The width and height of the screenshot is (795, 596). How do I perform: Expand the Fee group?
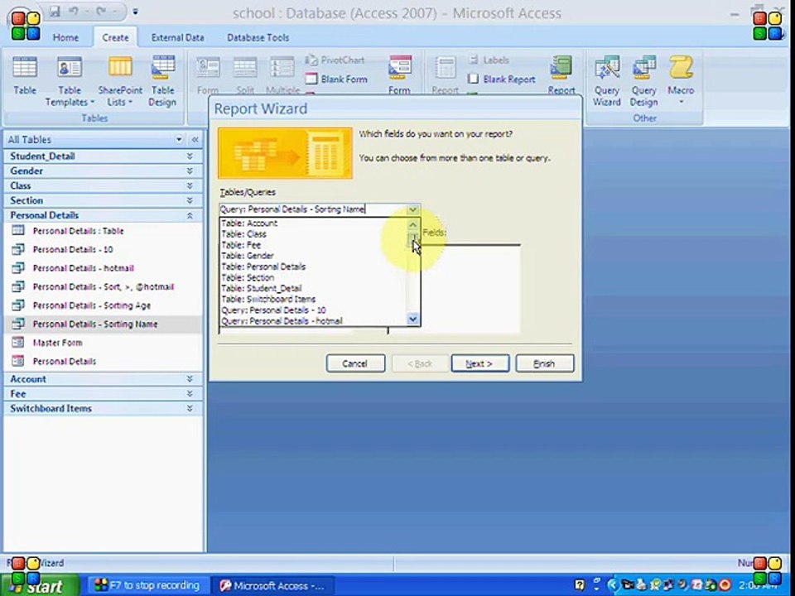tap(189, 393)
